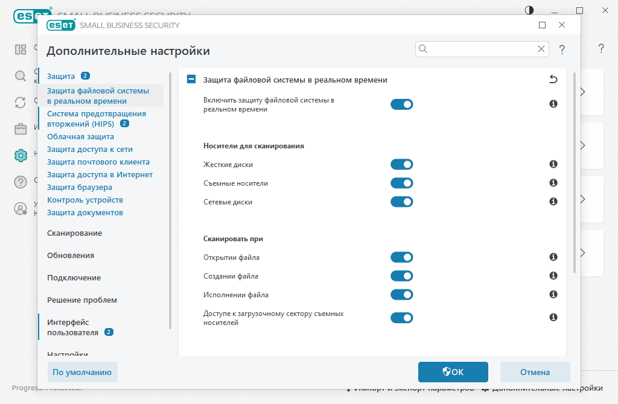Expand the Сканирование category in sidebar
Image resolution: width=618 pixels, height=404 pixels.
click(x=74, y=233)
